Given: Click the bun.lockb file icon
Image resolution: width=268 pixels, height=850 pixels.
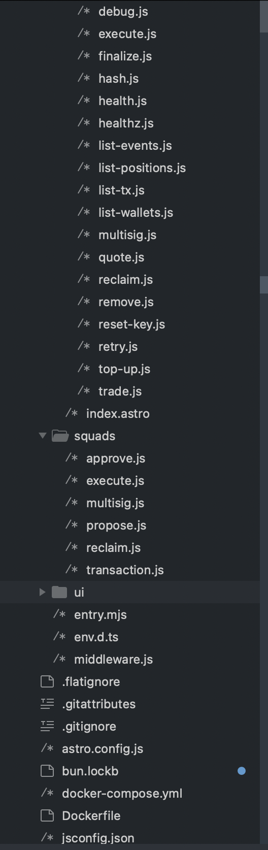Looking at the screenshot, I should click(47, 771).
